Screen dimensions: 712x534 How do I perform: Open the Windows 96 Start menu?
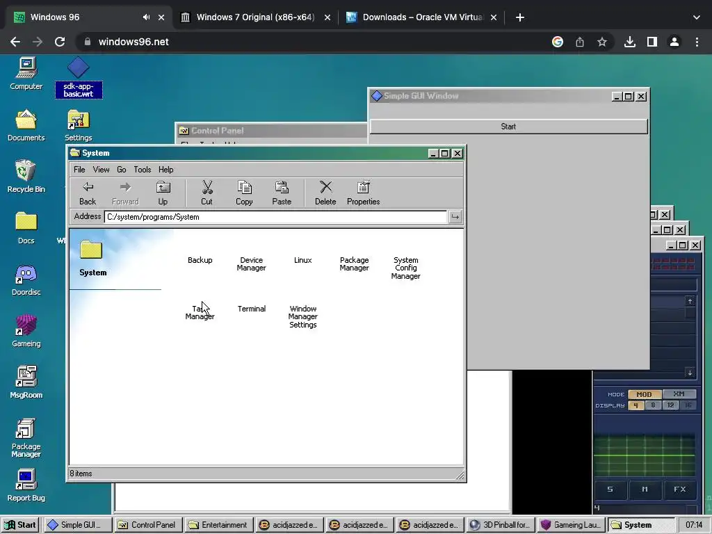point(20,525)
